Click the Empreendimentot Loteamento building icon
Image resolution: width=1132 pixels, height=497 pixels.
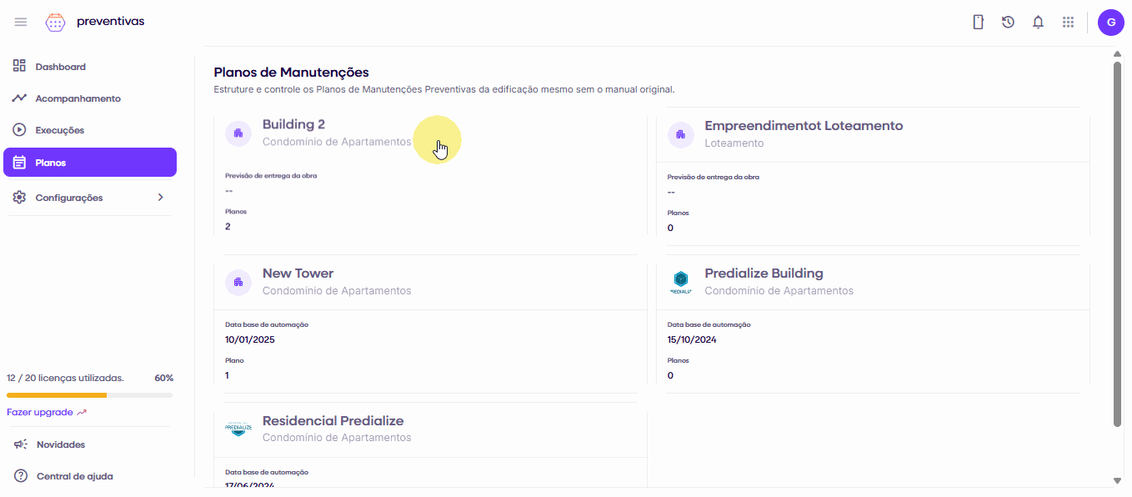(681, 134)
